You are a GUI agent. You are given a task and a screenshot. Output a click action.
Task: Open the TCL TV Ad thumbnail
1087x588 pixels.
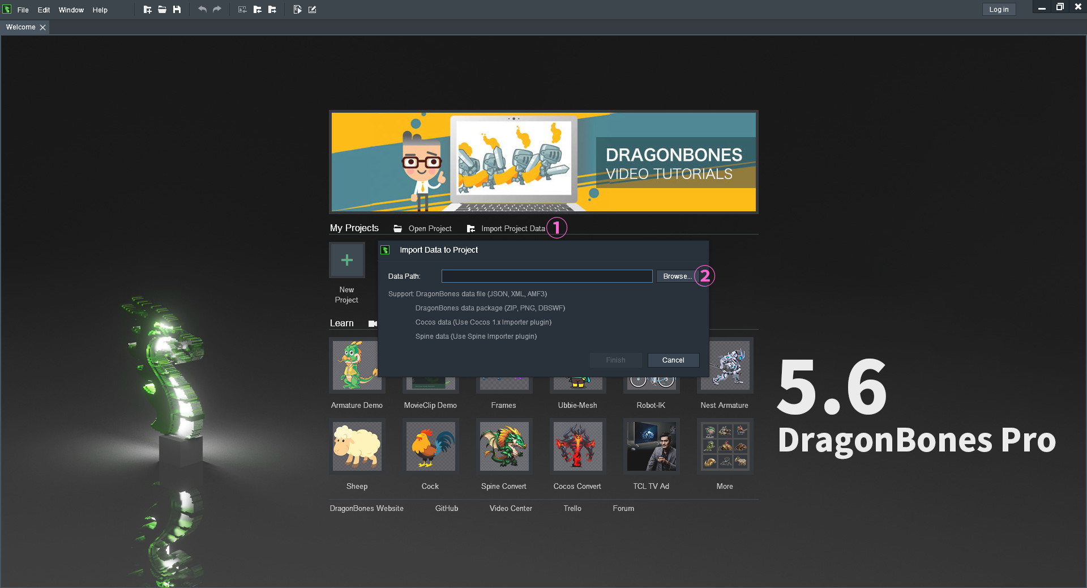(x=651, y=446)
